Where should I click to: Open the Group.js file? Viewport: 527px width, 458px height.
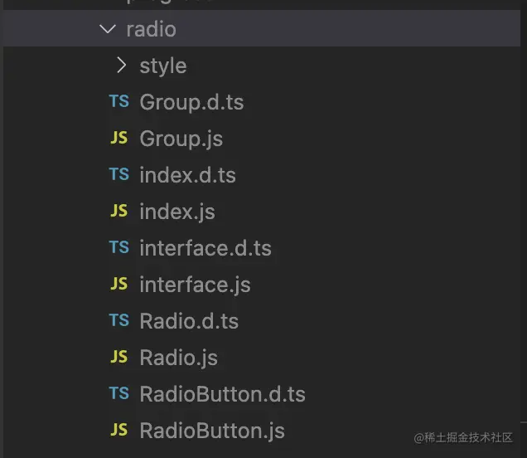(181, 139)
